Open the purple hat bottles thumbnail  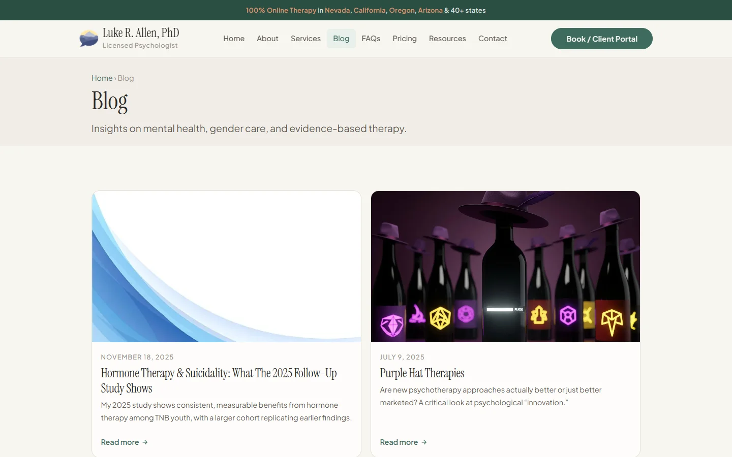pyautogui.click(x=505, y=267)
